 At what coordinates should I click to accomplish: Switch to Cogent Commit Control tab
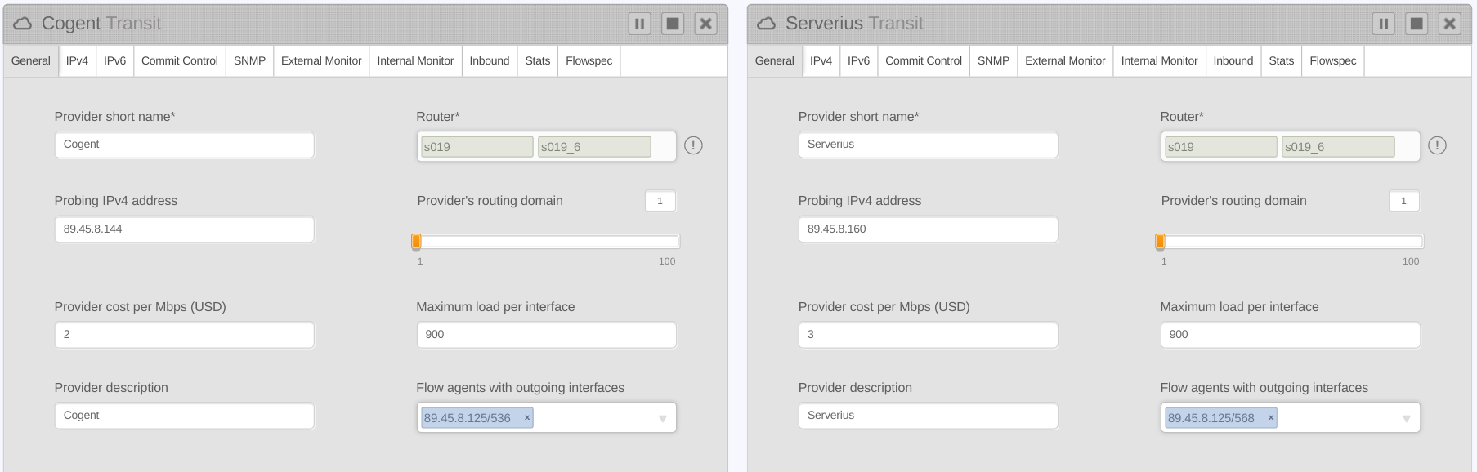[179, 60]
